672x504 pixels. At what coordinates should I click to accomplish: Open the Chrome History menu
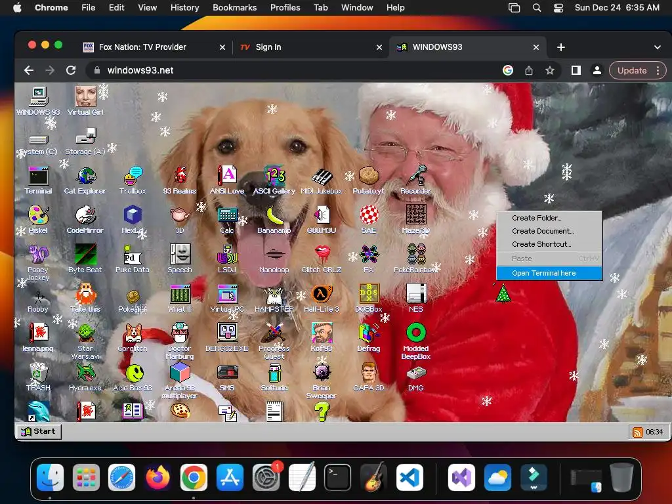(184, 8)
